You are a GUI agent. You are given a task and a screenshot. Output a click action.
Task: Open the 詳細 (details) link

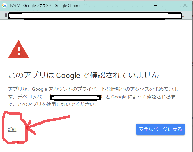point(12,129)
